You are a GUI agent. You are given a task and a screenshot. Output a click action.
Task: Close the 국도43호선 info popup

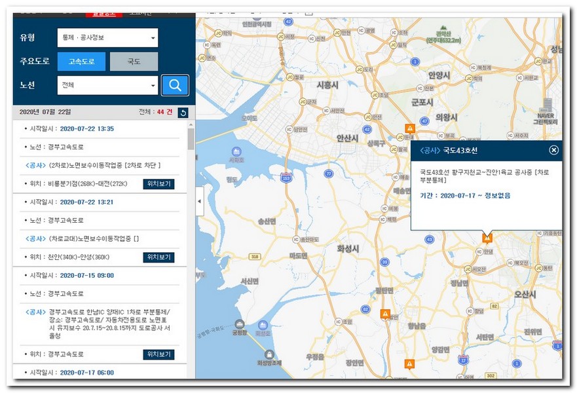pos(554,150)
